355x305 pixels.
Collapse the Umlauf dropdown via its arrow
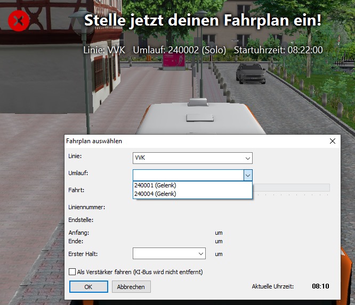click(x=248, y=175)
